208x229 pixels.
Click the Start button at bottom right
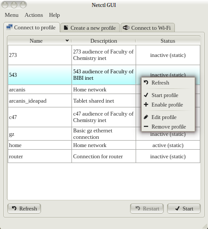[184, 209]
